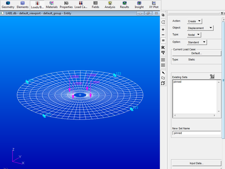
Task: Select the polygon pick icon
Action: click(163, 22)
